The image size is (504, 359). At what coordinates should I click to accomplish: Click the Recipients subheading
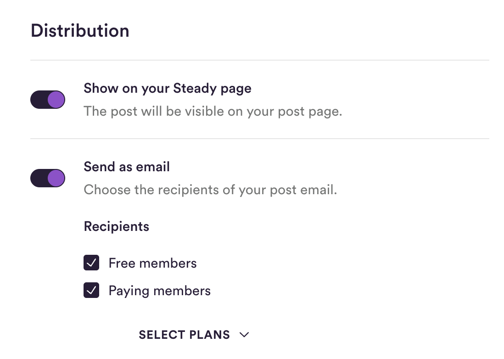click(116, 227)
